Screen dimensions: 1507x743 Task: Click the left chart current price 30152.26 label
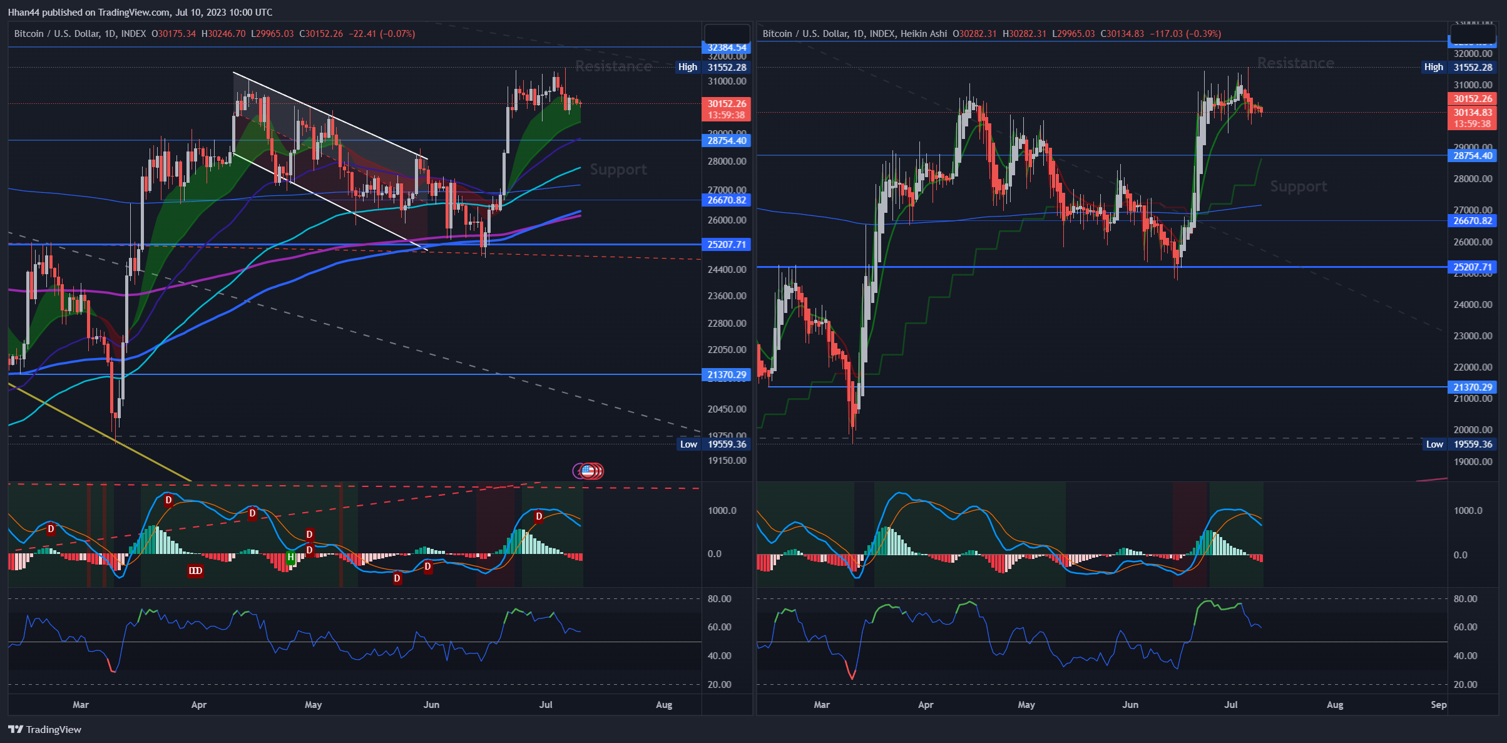727,103
